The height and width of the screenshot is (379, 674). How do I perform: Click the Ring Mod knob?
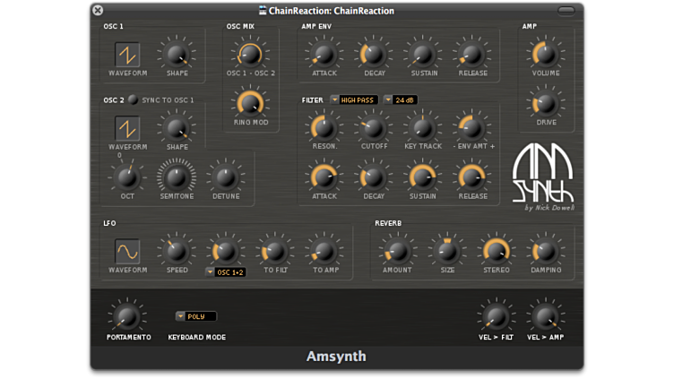click(250, 103)
